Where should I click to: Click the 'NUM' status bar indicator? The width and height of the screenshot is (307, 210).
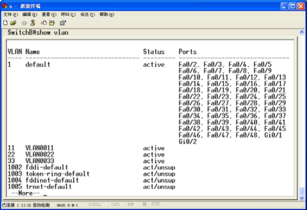point(130,204)
